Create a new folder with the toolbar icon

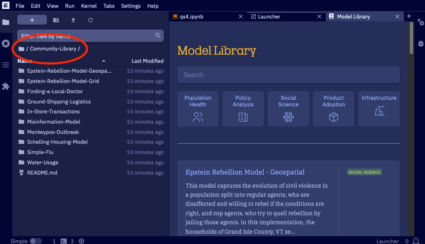[x=56, y=20]
